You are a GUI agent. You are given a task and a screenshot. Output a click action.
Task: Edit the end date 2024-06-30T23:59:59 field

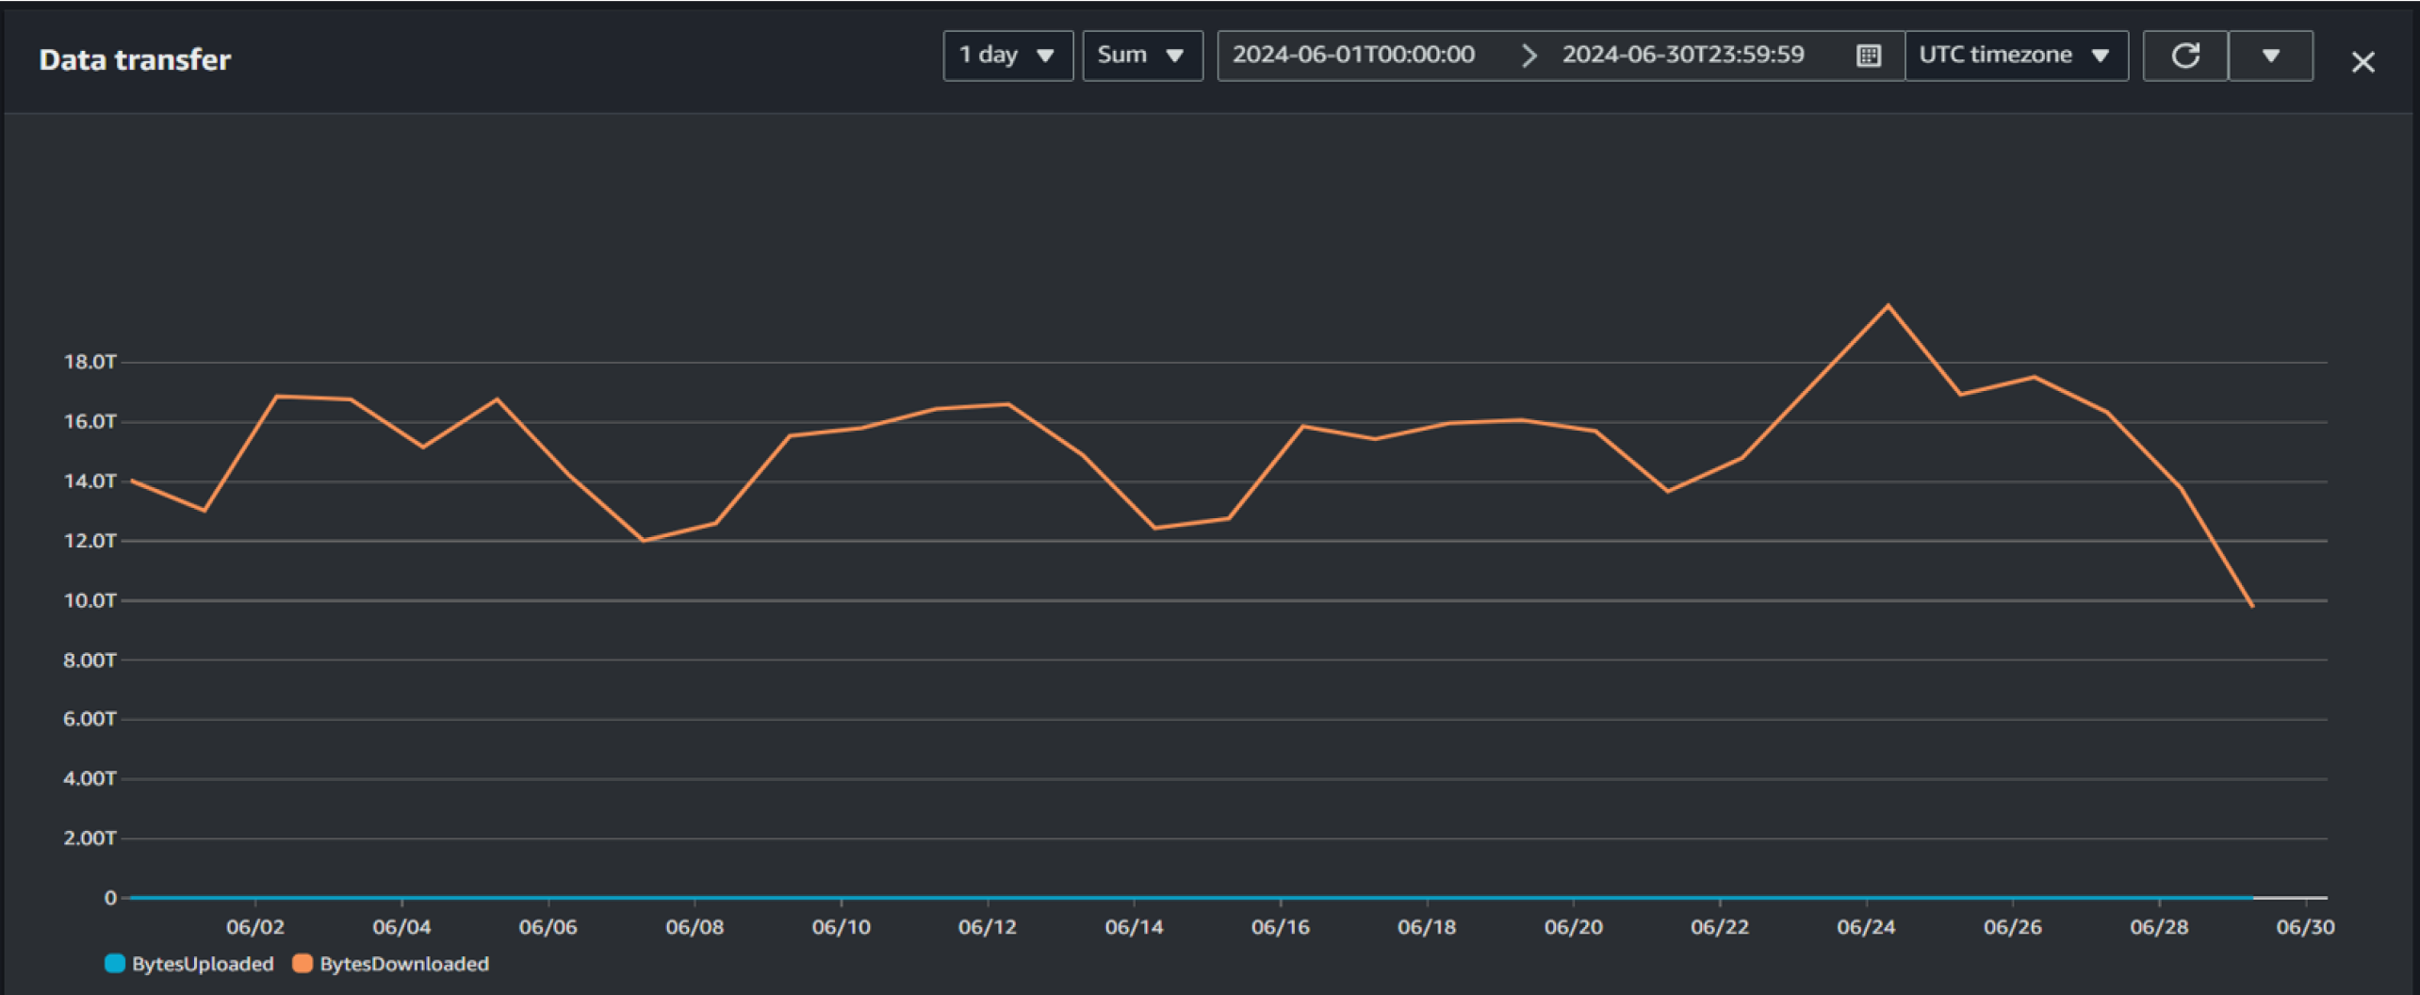(1683, 56)
